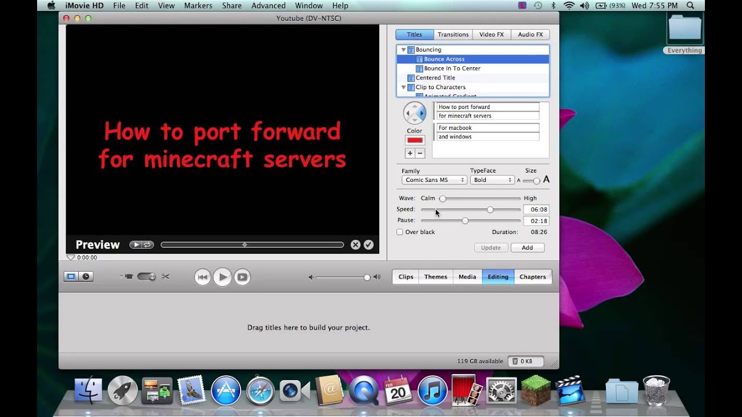Click the low volume speaker icon

[311, 277]
